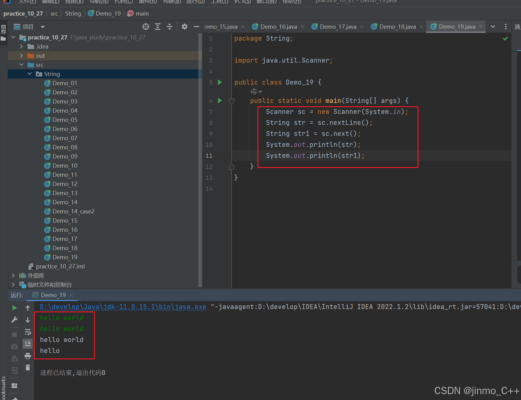Select Demo_19 run tab

[53, 295]
